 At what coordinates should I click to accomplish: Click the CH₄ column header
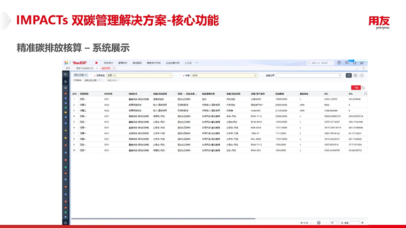[351, 94]
